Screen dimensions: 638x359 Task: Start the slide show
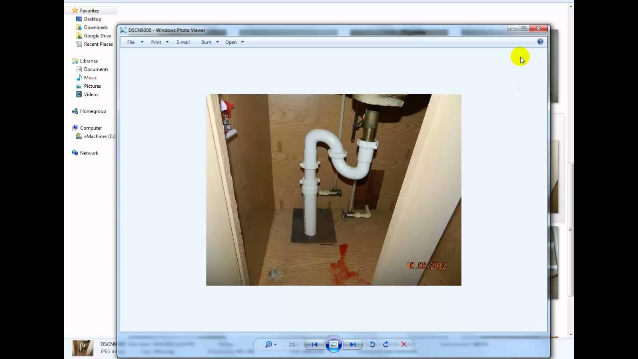pos(333,344)
